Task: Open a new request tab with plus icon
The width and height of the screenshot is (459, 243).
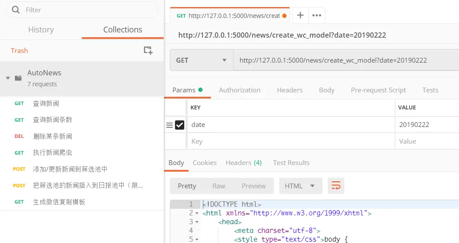Action: pos(300,15)
